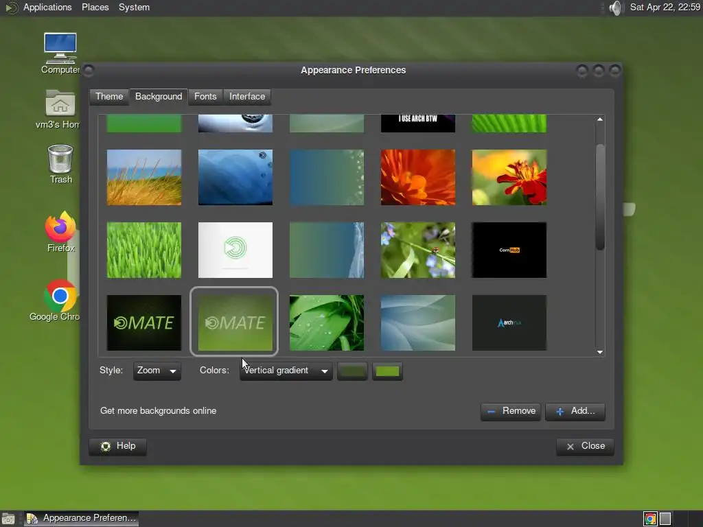This screenshot has height=527, width=703.
Task: Open the Style dropdown showing Zoom
Action: point(157,371)
